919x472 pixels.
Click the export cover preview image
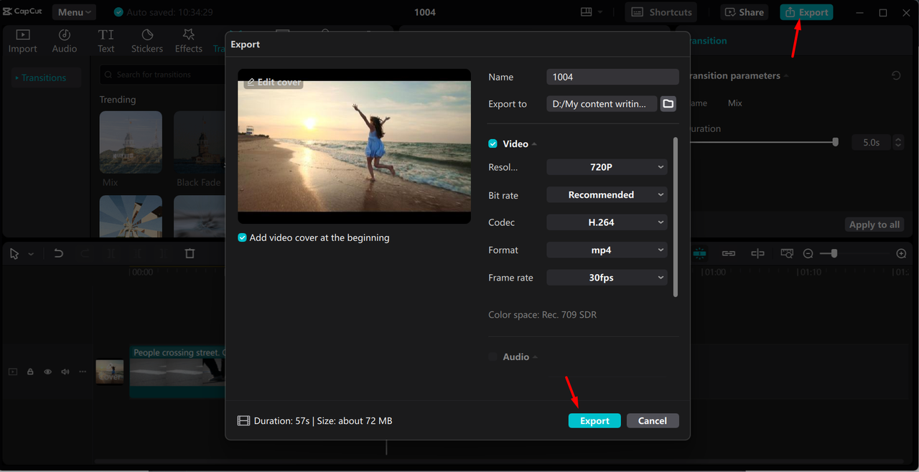[x=354, y=146]
